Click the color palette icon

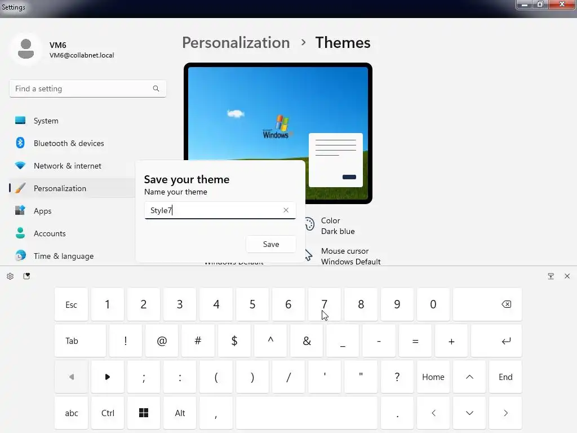[x=309, y=224]
